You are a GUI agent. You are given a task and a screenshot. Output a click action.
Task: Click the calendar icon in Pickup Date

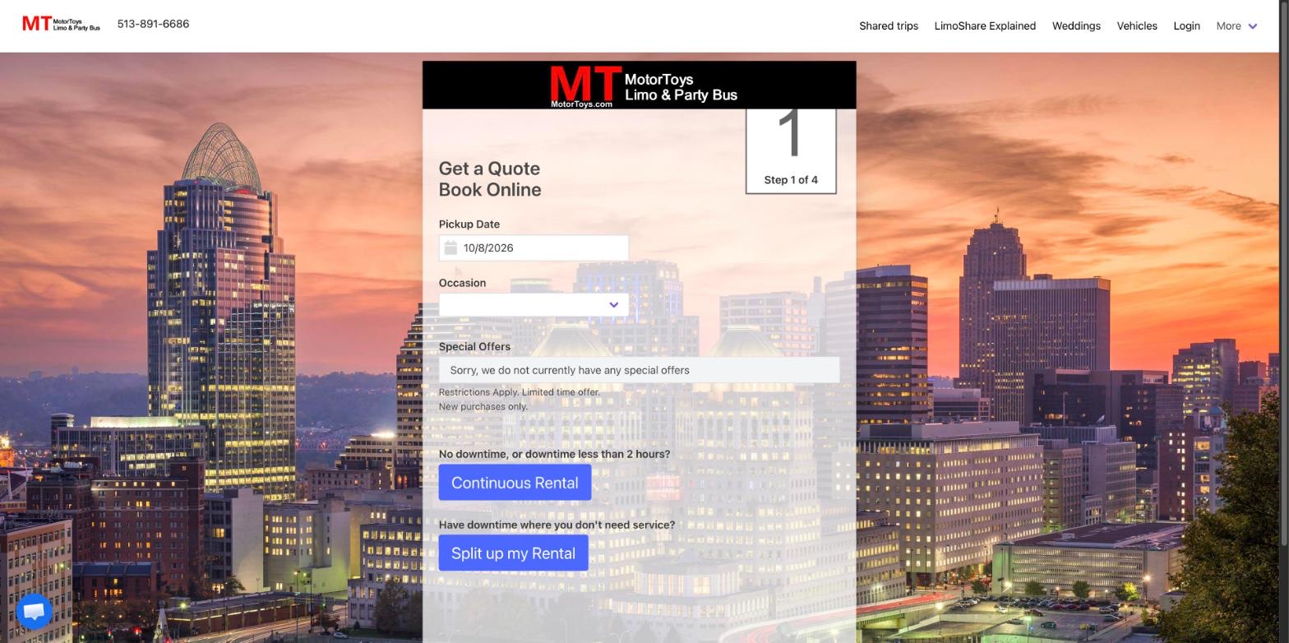[x=450, y=247]
